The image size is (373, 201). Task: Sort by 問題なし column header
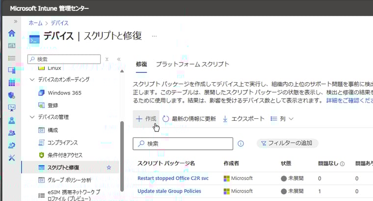pos(328,163)
